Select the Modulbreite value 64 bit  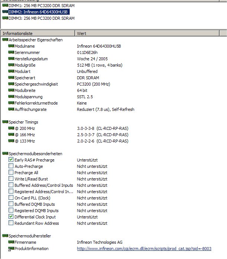(82, 90)
